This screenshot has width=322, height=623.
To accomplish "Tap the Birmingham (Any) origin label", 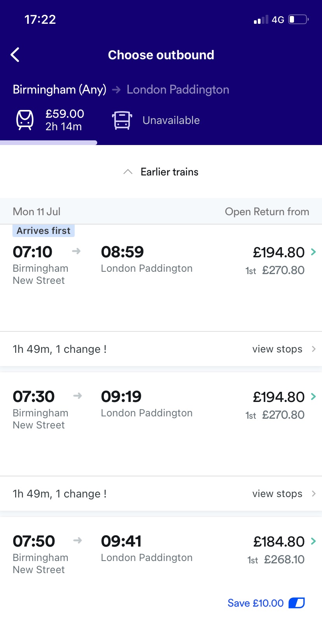I will (59, 90).
